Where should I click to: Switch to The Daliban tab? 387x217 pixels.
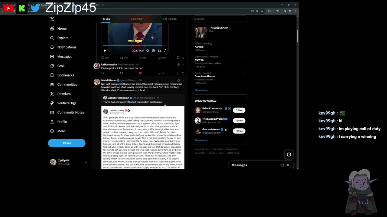170,19
